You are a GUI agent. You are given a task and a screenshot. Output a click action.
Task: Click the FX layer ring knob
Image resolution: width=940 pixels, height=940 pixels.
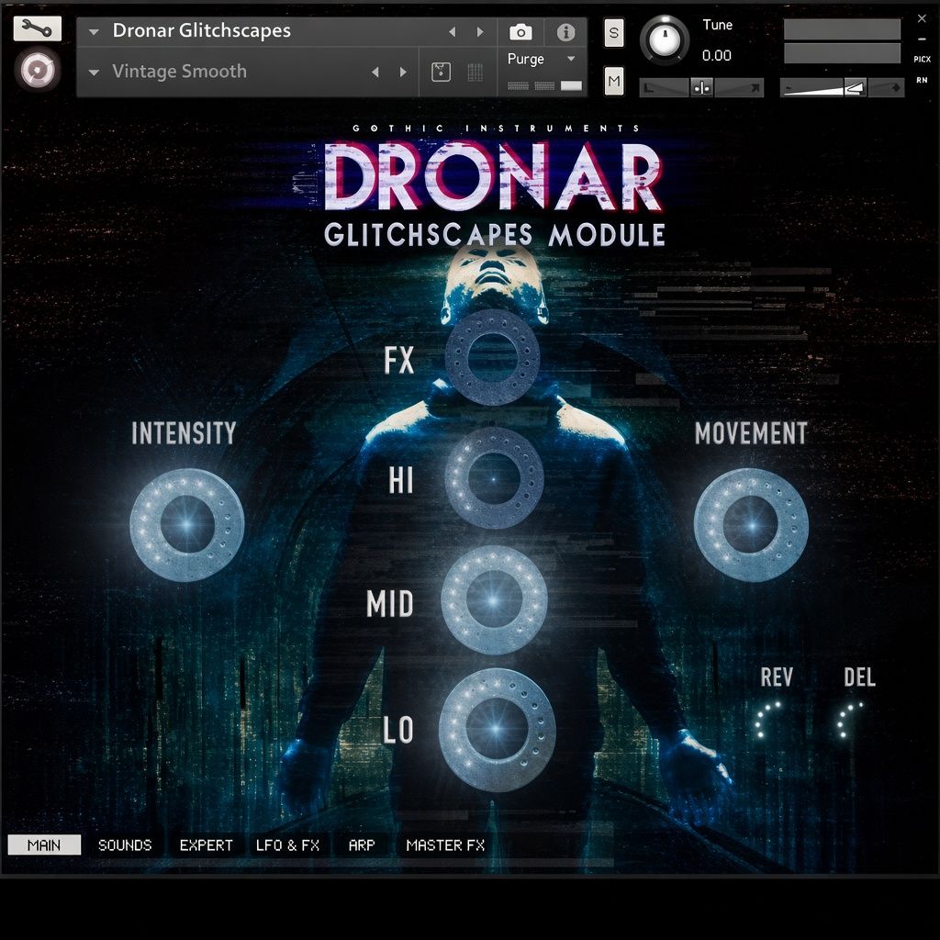[x=493, y=357]
